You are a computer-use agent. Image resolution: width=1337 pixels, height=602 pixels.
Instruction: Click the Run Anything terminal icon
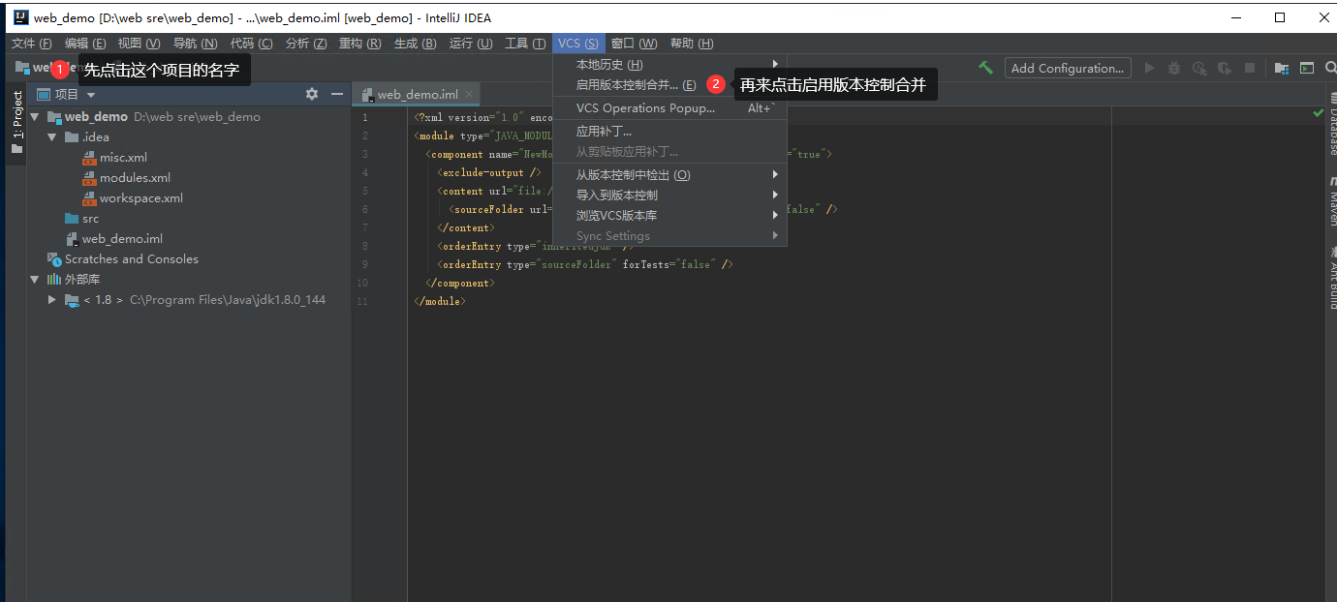1307,68
